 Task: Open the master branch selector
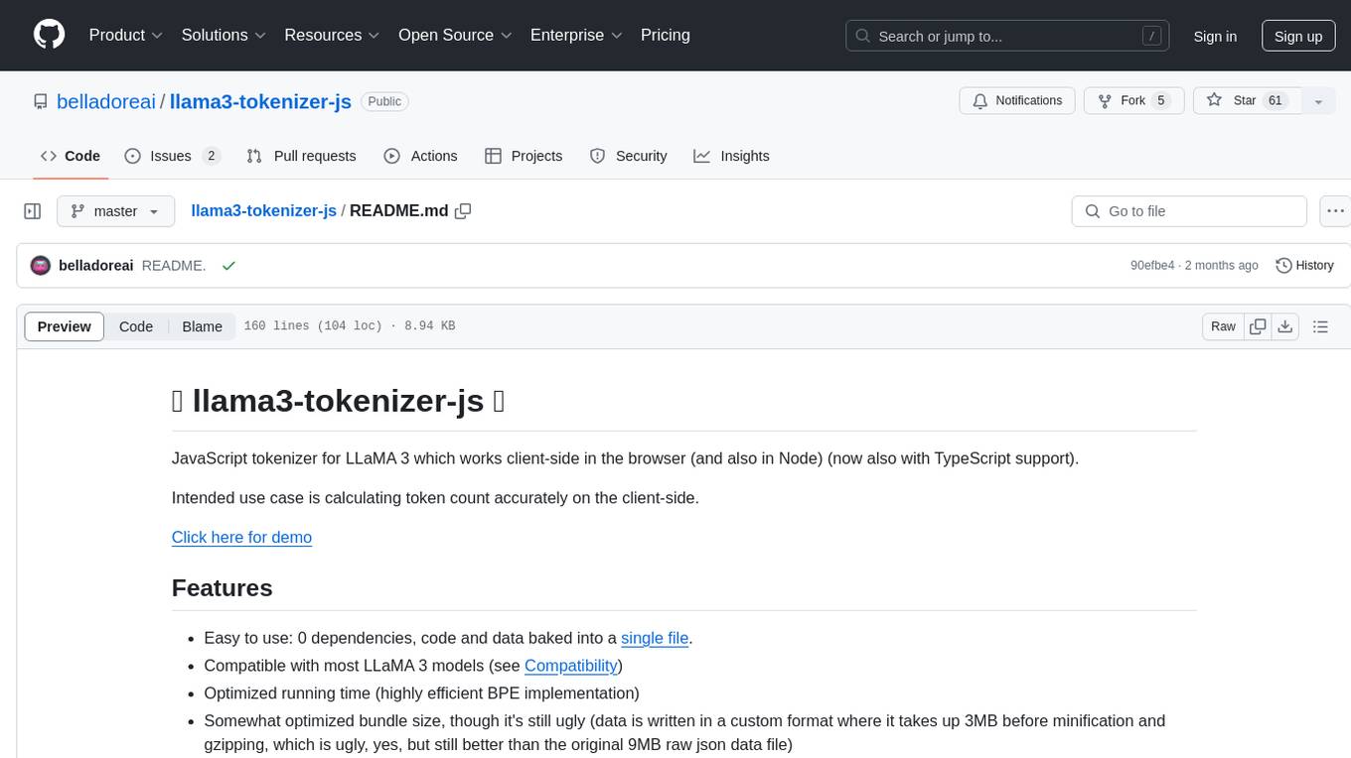pos(115,211)
